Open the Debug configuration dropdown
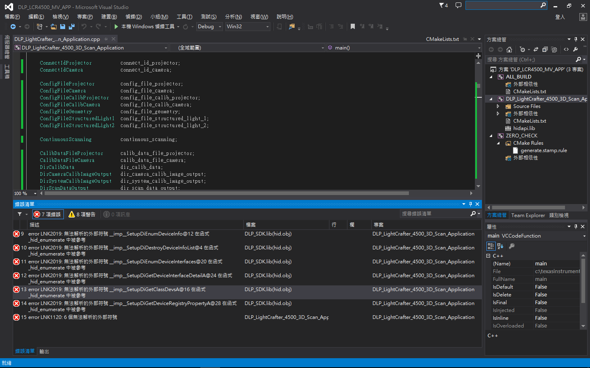 209,27
